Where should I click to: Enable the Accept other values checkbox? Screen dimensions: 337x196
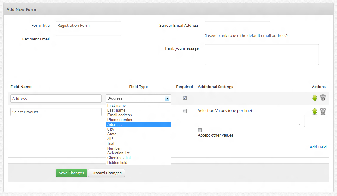[200, 130]
